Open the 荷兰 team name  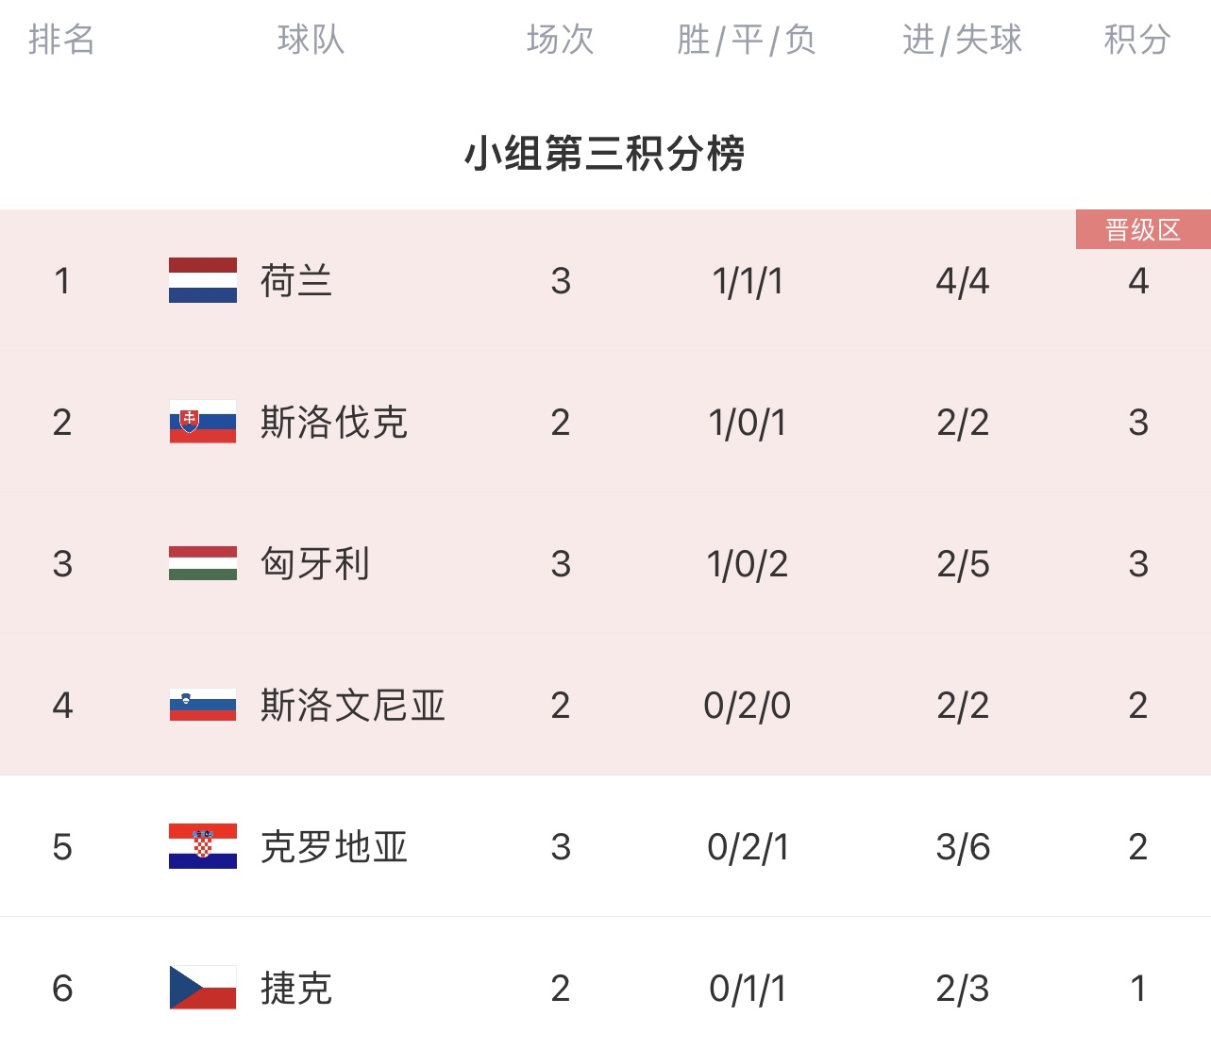296,281
